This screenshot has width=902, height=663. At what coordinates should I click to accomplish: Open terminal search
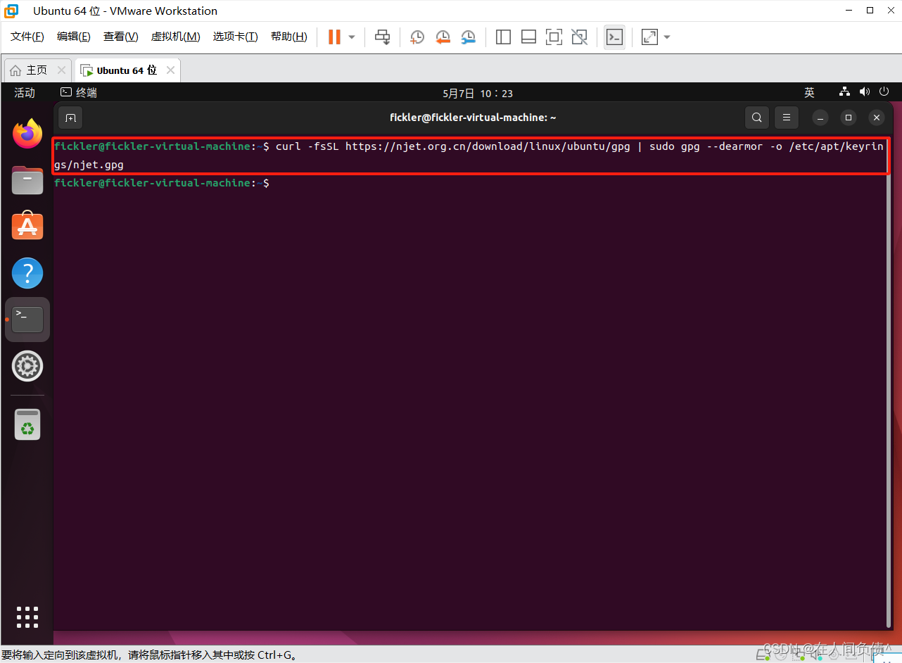[757, 118]
